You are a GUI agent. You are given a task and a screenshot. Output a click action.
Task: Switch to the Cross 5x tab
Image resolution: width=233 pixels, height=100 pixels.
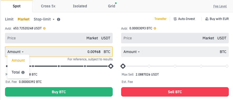[48, 6]
